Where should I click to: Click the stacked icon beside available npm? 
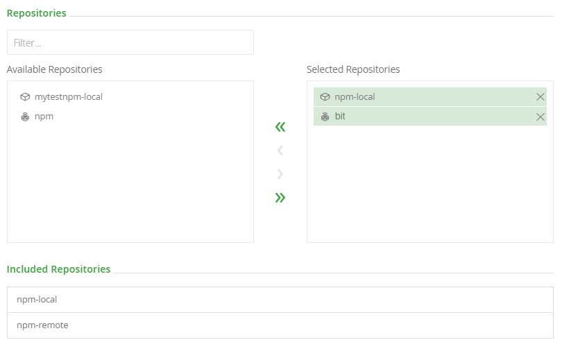coord(25,117)
